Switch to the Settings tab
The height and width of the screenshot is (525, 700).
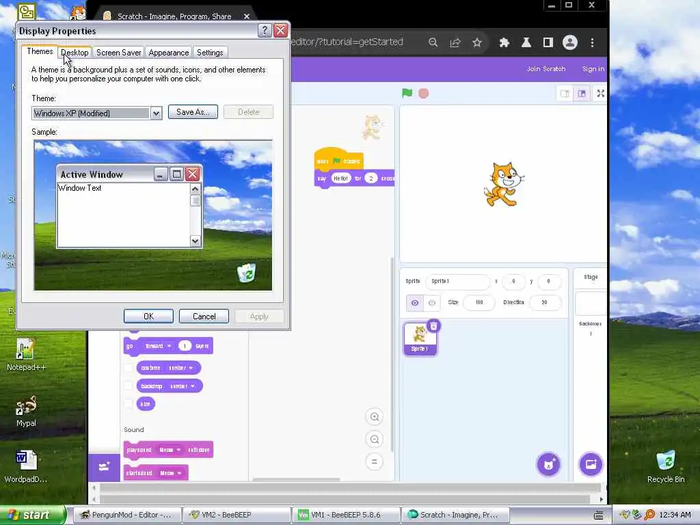pos(210,53)
